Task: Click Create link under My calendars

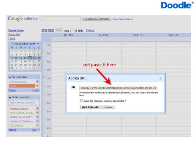Action: pyautogui.click(x=36, y=90)
